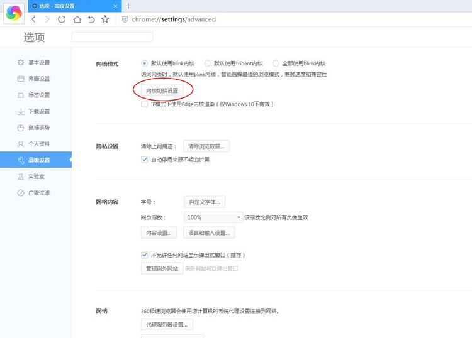
Task: Go to the home page icon
Action: [x=76, y=19]
